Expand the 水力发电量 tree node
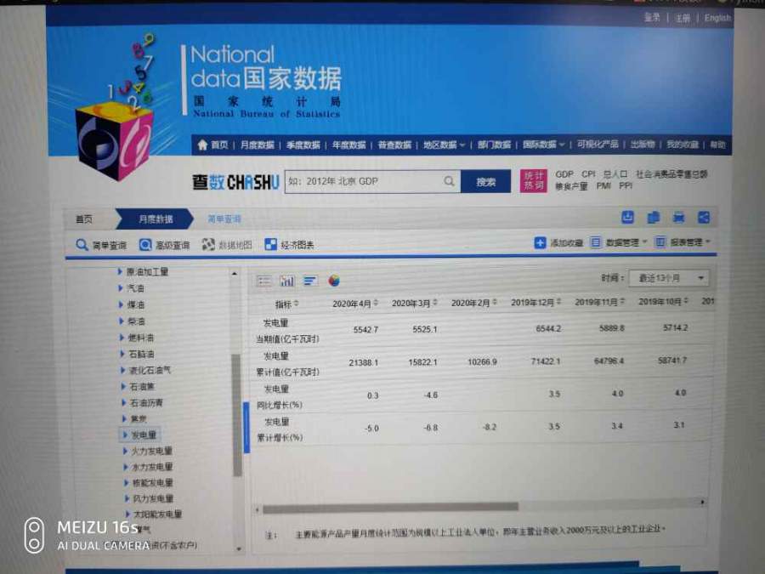Image resolution: width=765 pixels, height=574 pixels. click(x=126, y=467)
